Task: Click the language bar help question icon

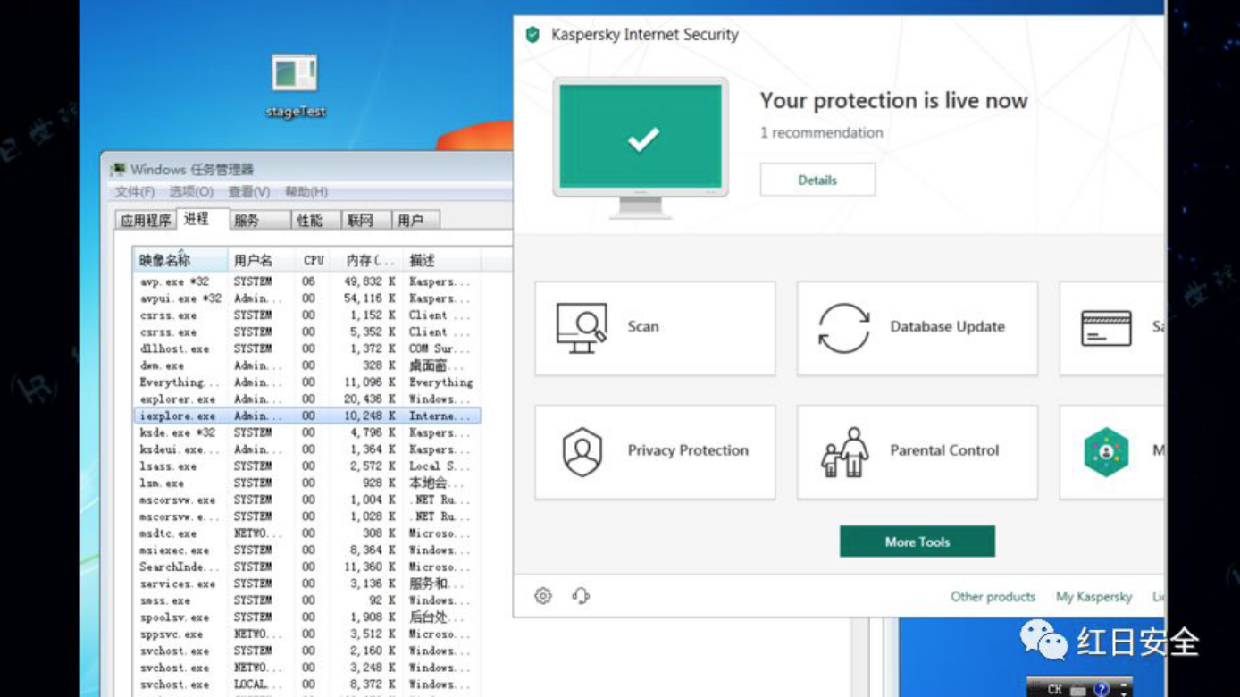Action: click(1101, 689)
